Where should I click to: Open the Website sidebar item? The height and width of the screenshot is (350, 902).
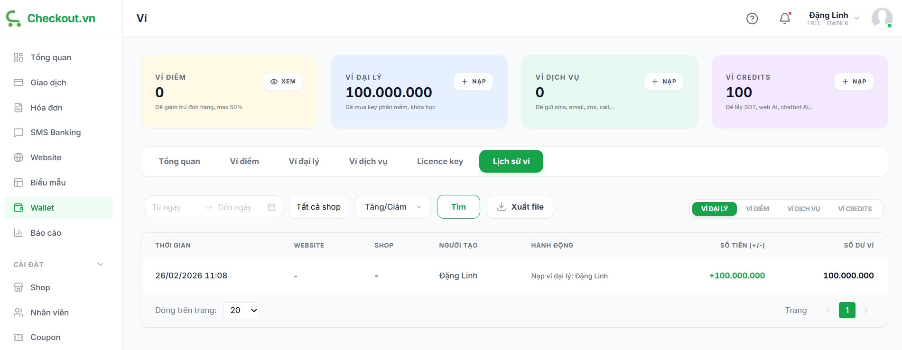(x=46, y=157)
